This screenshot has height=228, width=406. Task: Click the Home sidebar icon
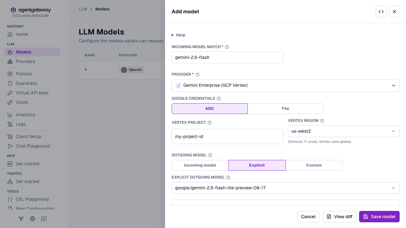point(10,34)
